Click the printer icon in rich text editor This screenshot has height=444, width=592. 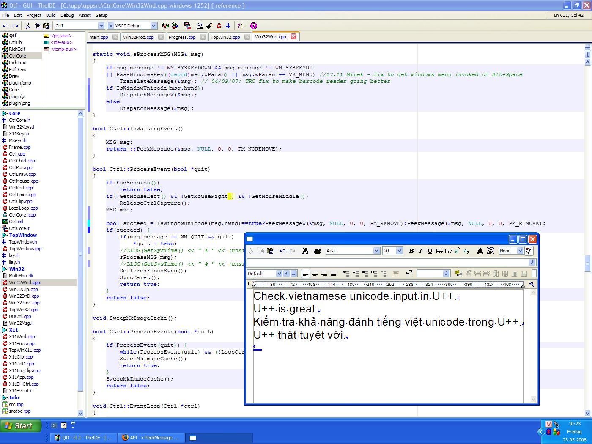point(318,251)
